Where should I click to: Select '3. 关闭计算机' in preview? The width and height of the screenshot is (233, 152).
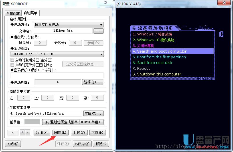coord(173,45)
